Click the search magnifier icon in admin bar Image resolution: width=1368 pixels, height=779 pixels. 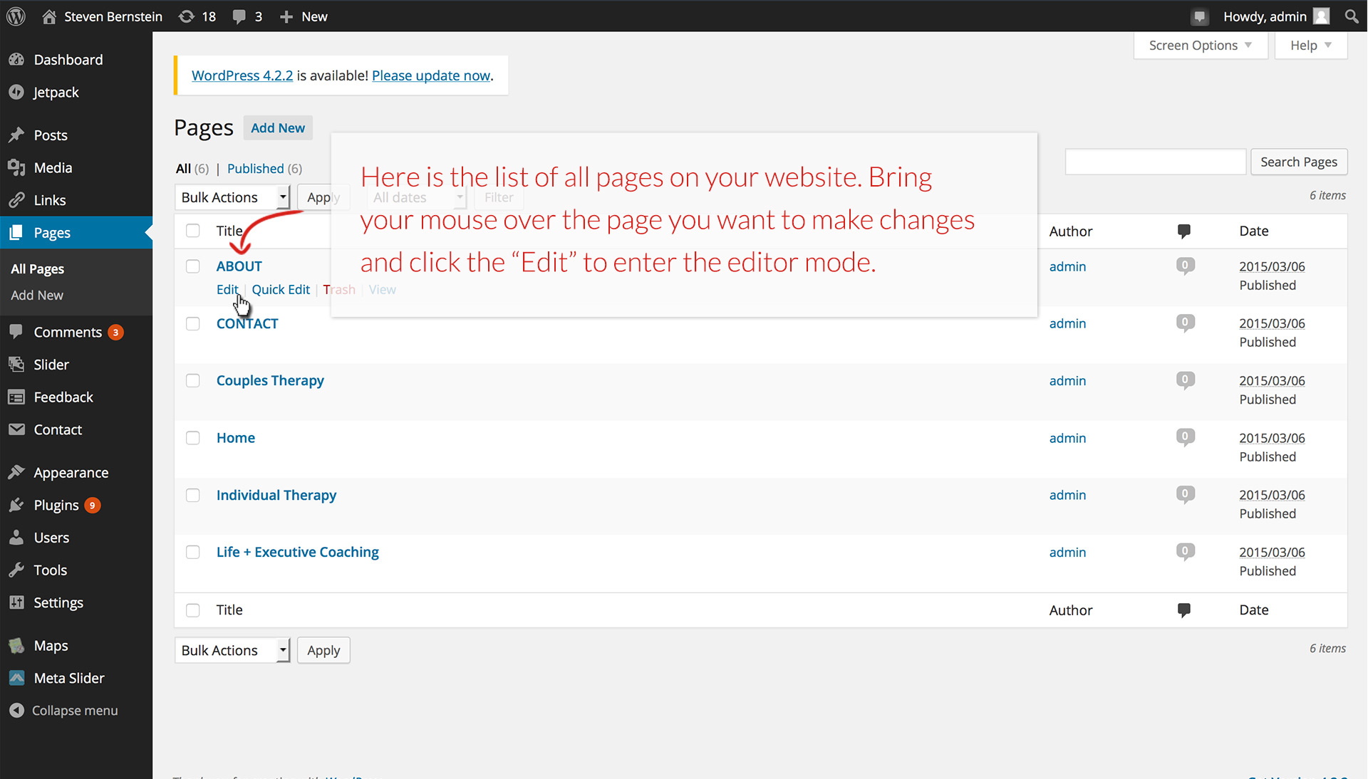tap(1351, 16)
